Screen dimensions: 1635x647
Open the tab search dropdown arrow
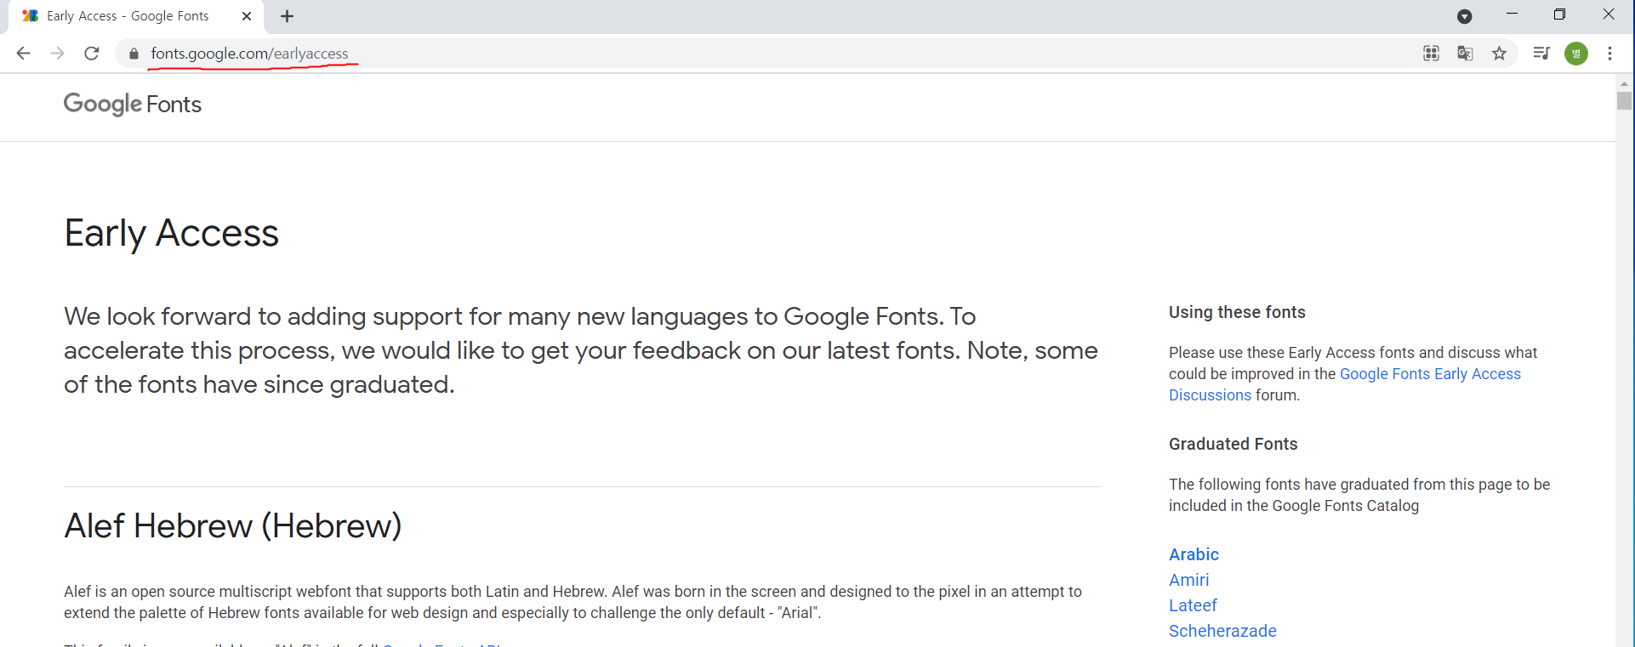point(1464,16)
